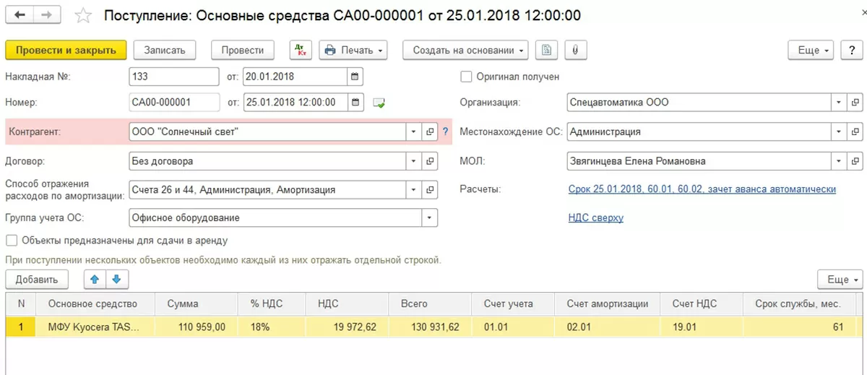Expand the Группа учета ОС dropdown
Image resolution: width=867 pixels, height=375 pixels.
tap(430, 217)
